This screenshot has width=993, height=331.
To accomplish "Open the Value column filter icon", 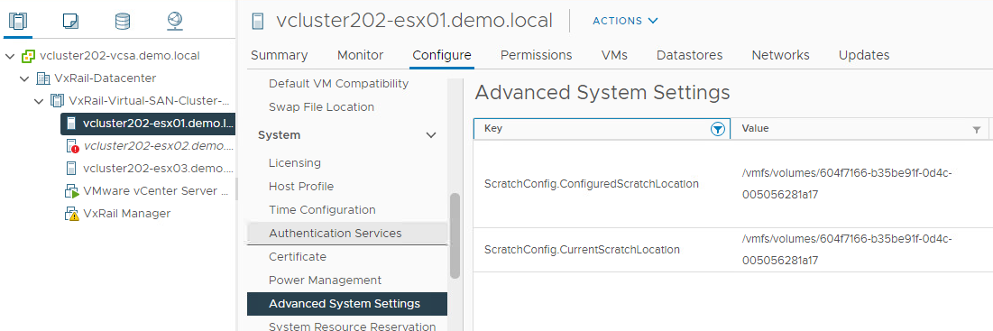I will [x=977, y=130].
